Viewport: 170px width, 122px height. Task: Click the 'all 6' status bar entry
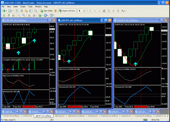52,120
